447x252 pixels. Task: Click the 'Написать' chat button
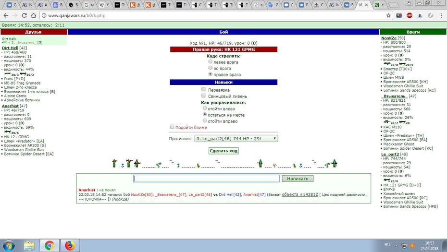pos(298,179)
